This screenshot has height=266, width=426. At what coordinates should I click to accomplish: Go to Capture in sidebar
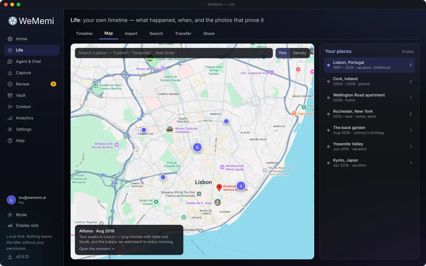[32, 73]
